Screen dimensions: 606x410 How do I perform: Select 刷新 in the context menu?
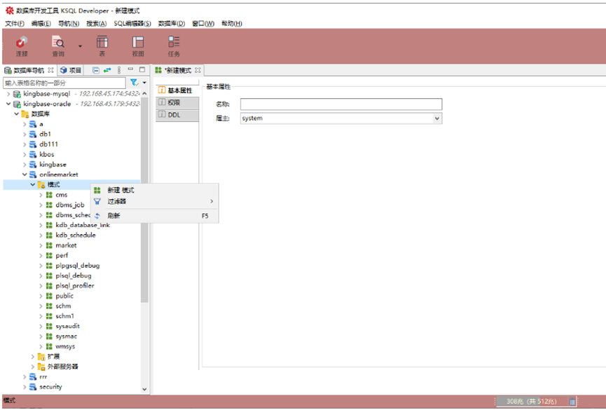pyautogui.click(x=113, y=216)
